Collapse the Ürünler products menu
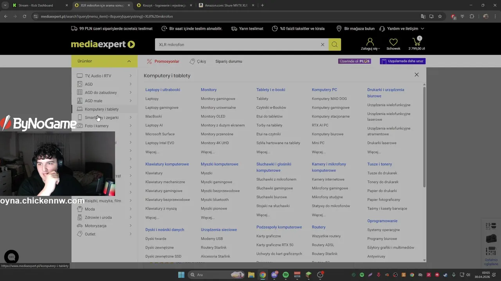The width and height of the screenshot is (501, 281). [129, 61]
